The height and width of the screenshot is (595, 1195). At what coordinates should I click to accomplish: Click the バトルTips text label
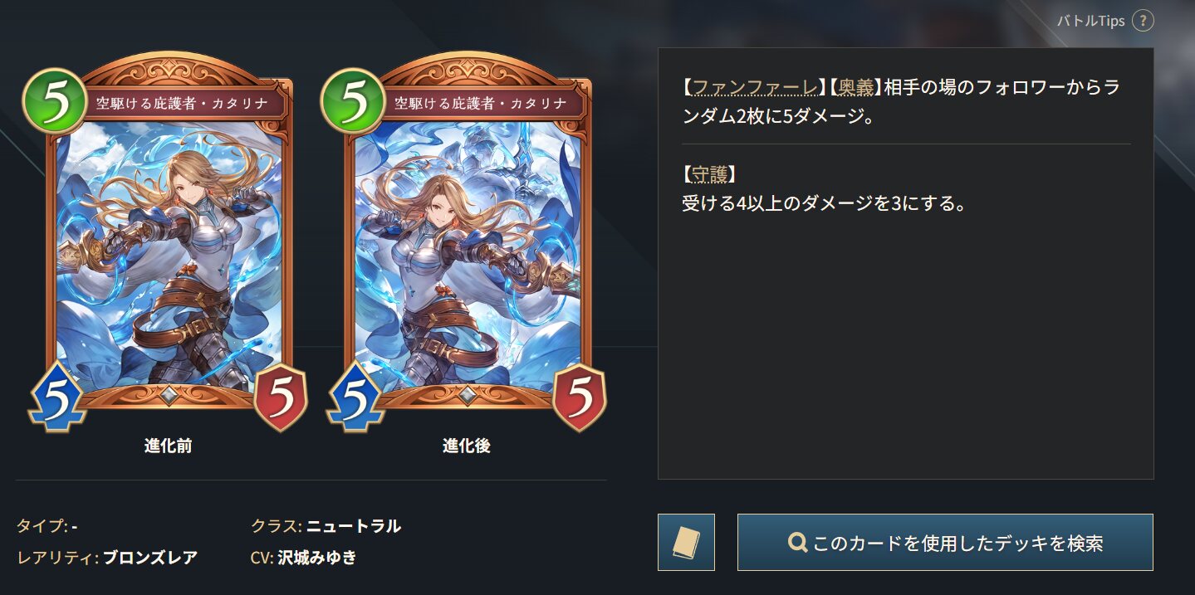point(1090,21)
